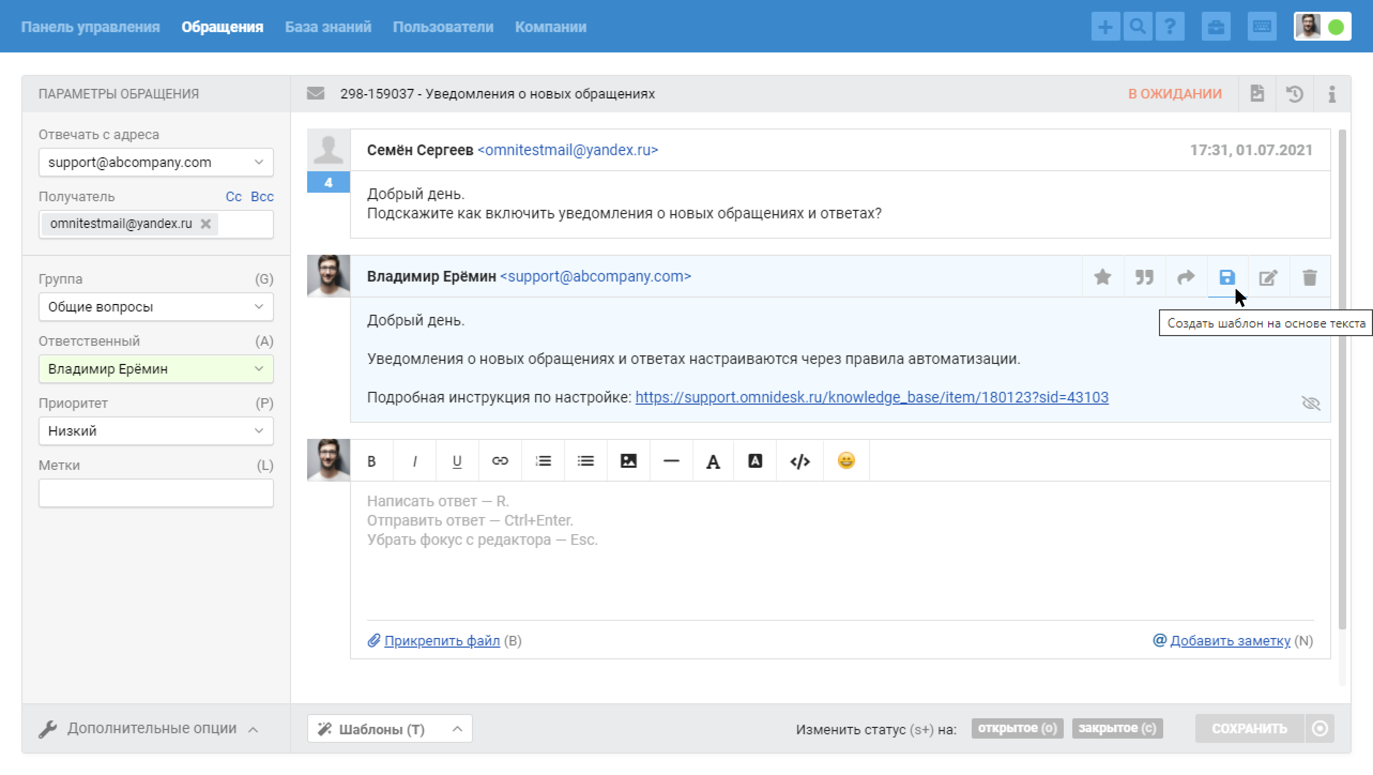Change status to закрытое (c)
Viewport: 1373px width, 775px height.
(1117, 728)
